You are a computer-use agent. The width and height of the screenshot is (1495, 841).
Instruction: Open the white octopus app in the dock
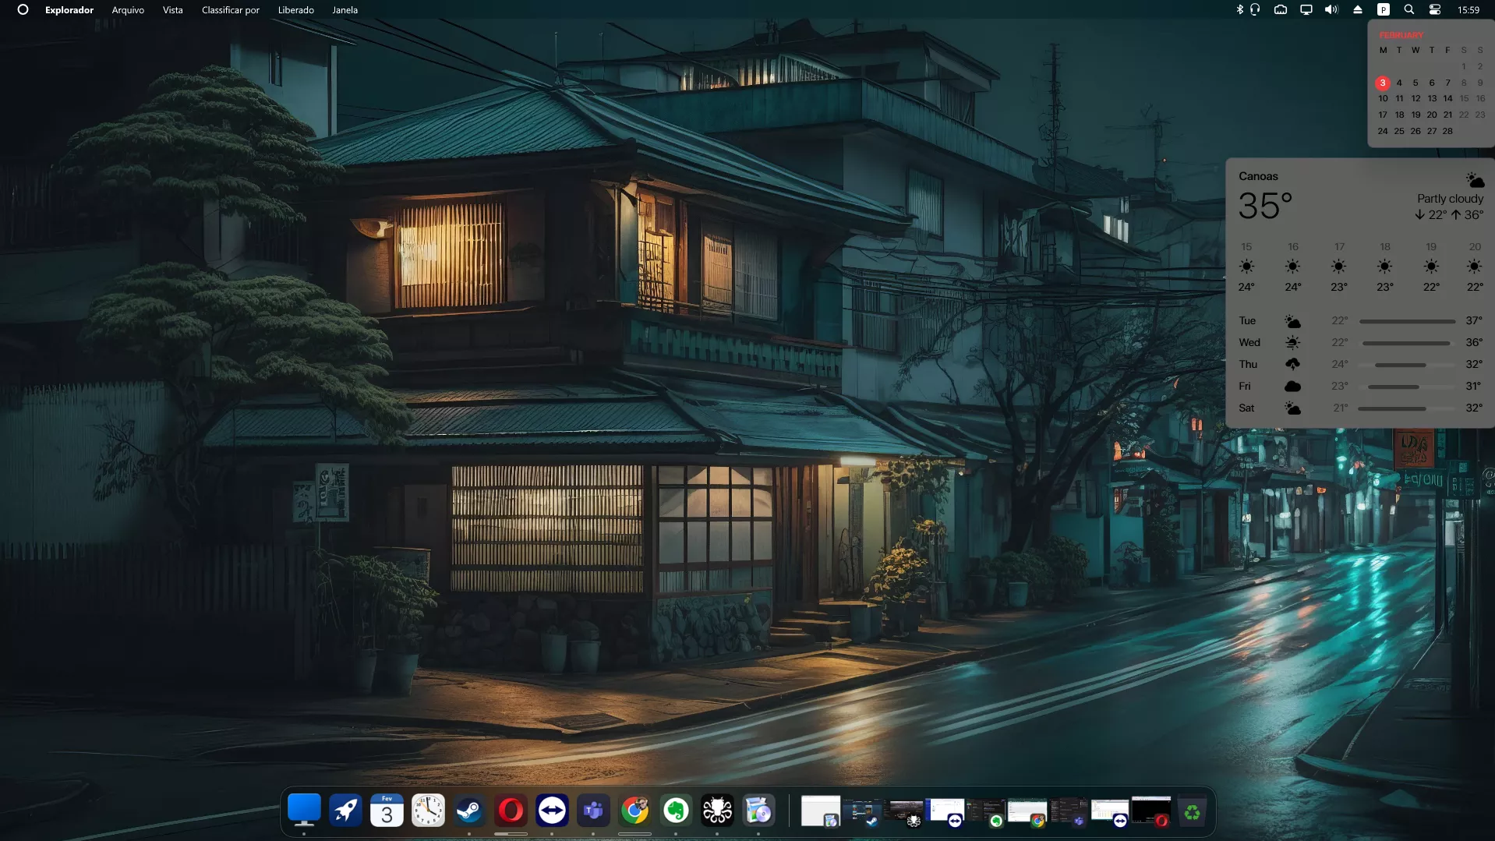click(717, 811)
